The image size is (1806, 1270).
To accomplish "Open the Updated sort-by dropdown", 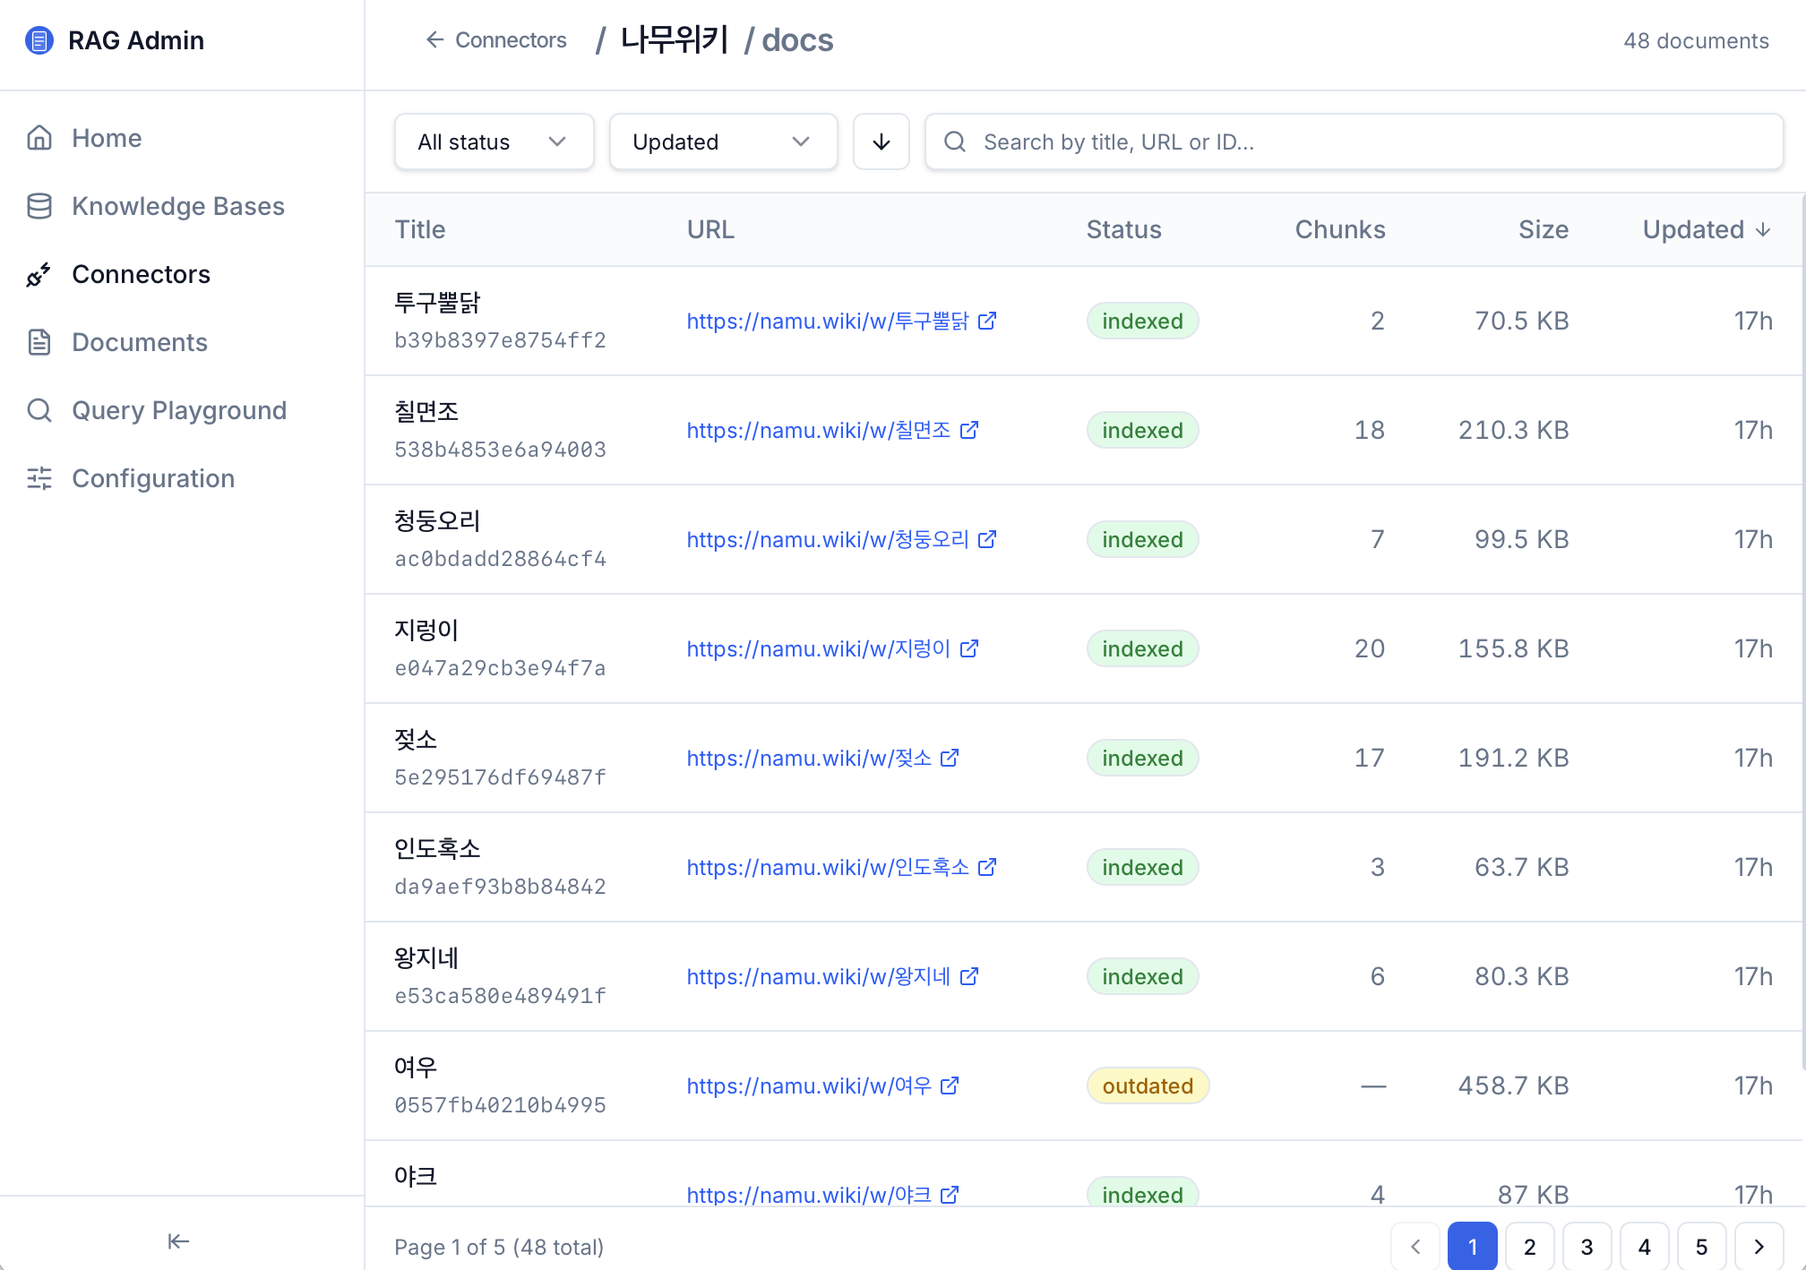I will (x=724, y=142).
